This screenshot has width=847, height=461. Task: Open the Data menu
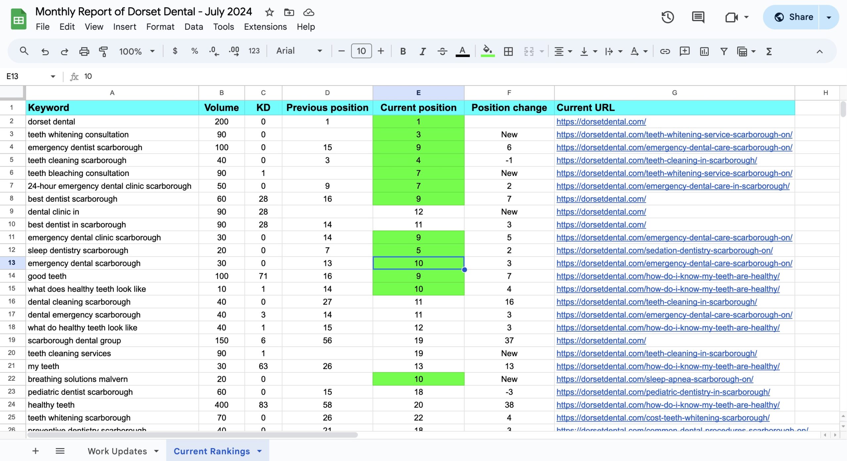tap(194, 27)
